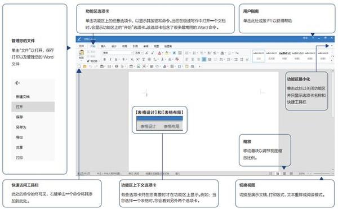Click inside the blank document page
The image size is (338, 209).
[x=203, y=122]
